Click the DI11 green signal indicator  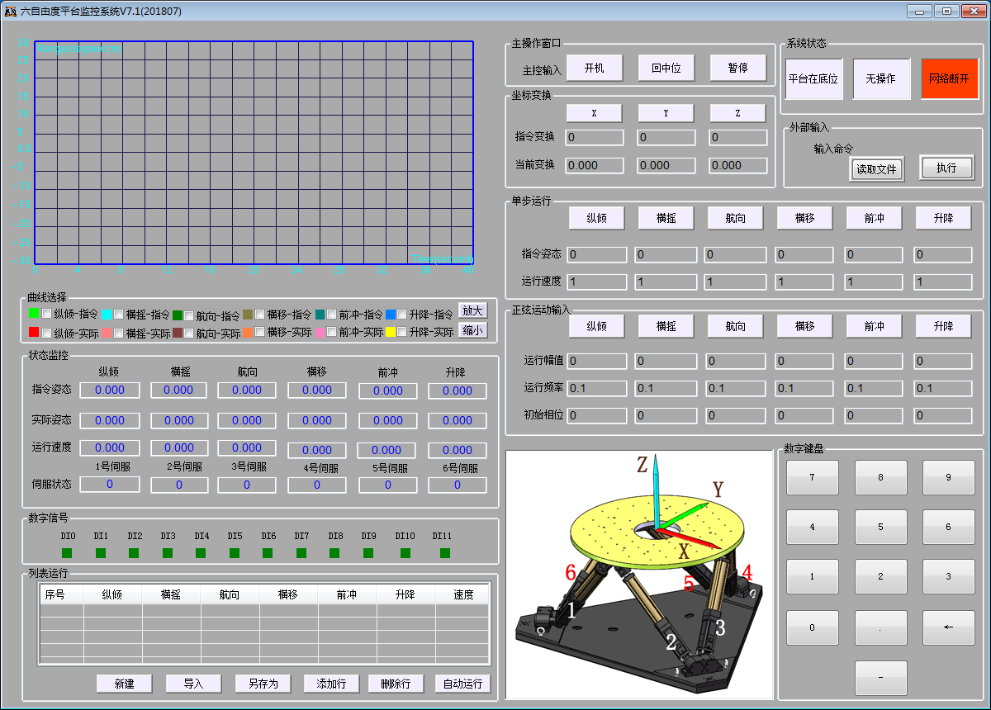click(445, 552)
